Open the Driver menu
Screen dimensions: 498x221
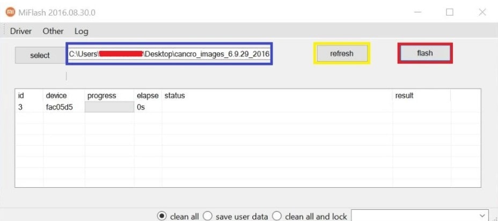pyautogui.click(x=21, y=31)
